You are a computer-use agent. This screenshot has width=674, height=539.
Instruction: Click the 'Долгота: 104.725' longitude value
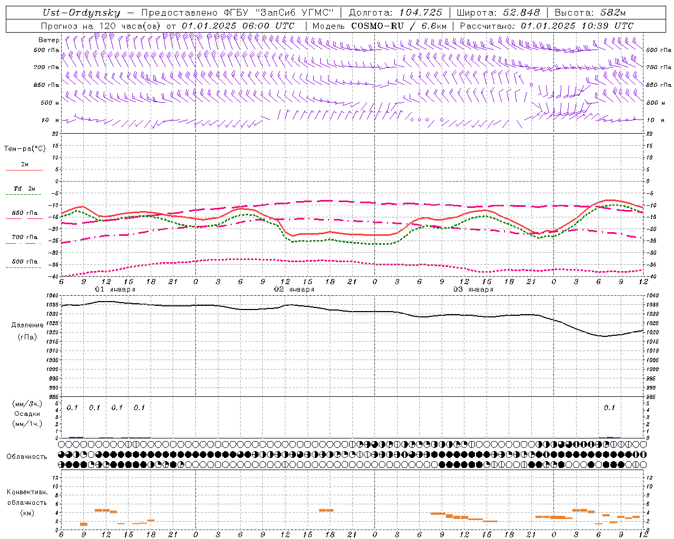point(395,13)
